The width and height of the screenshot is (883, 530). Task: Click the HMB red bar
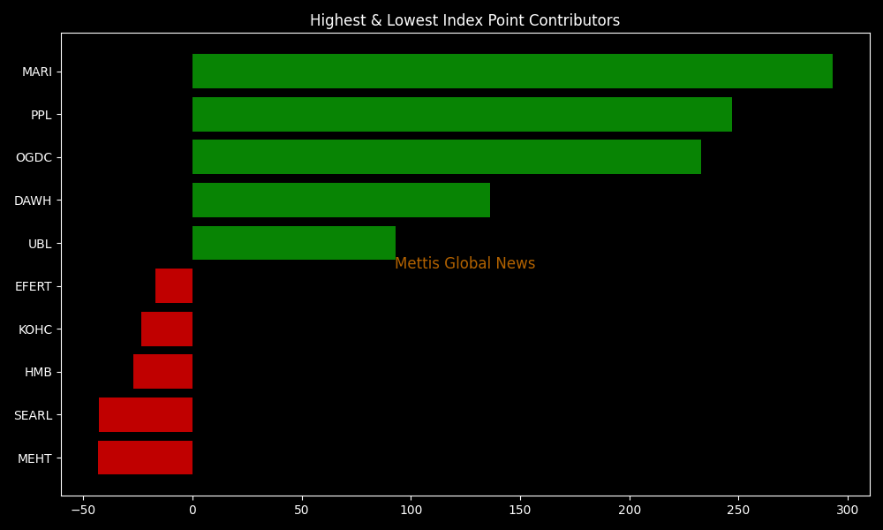[x=162, y=372]
